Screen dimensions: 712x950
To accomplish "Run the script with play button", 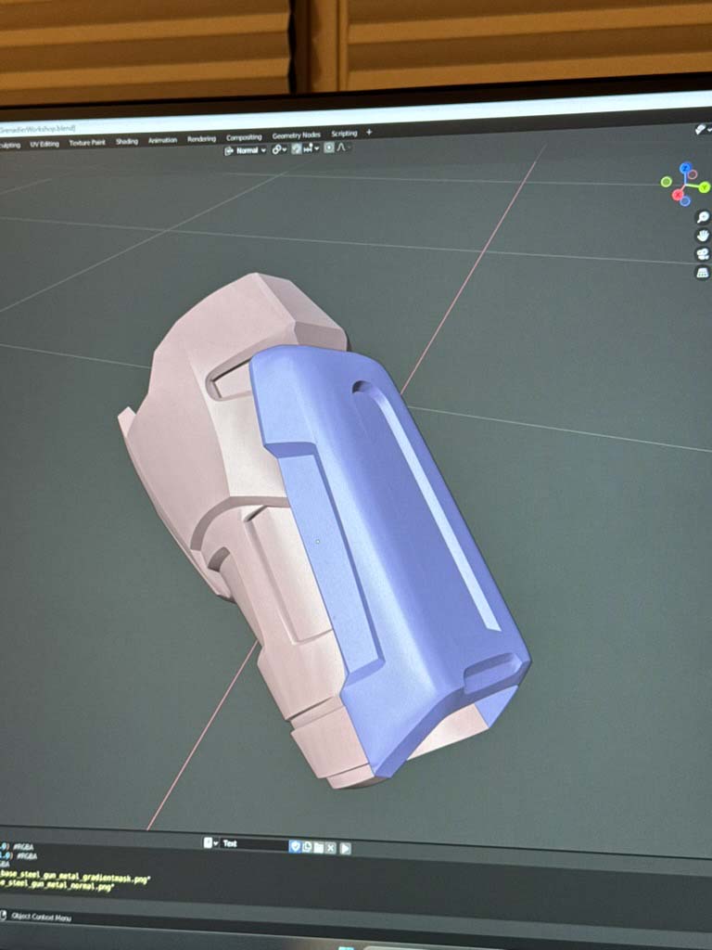I will (345, 848).
